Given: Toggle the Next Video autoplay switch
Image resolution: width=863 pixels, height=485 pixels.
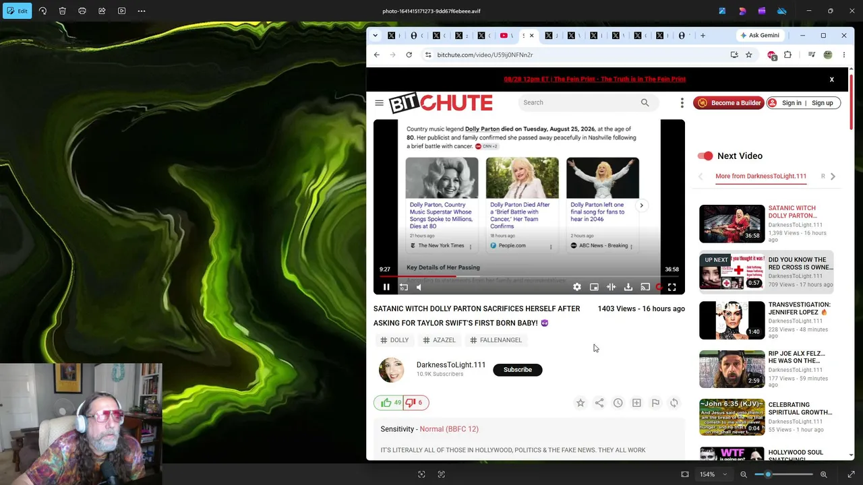Looking at the screenshot, I should [705, 156].
